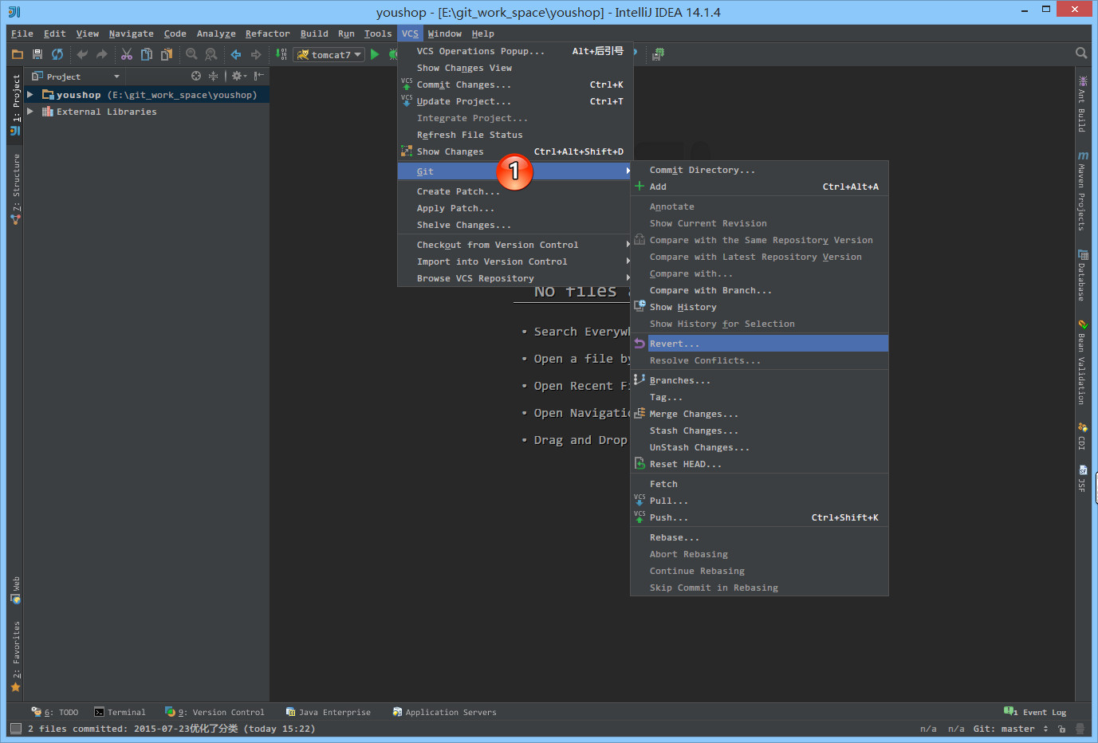This screenshot has height=743, width=1098.
Task: Click Collapse All icon in Project panel
Action: pos(213,77)
